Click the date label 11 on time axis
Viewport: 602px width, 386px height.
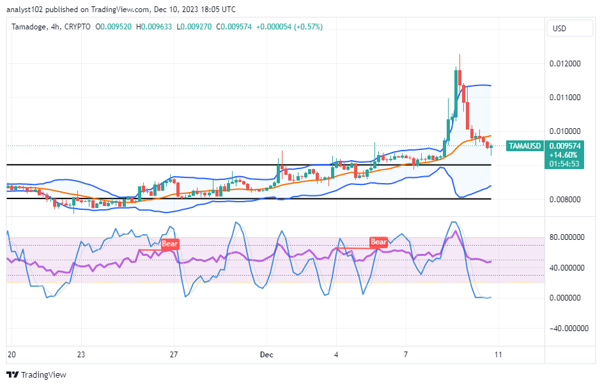pos(498,355)
